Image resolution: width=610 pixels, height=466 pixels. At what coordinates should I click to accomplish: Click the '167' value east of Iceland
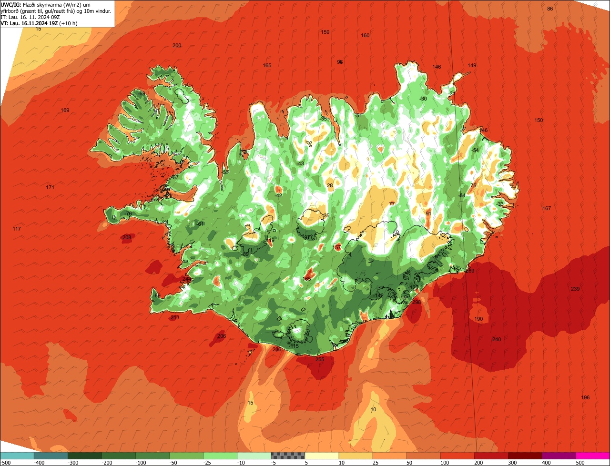point(547,209)
